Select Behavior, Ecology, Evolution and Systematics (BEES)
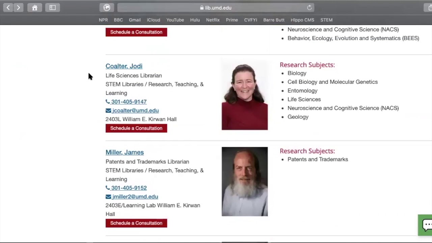This screenshot has height=243, width=432. pos(353,38)
